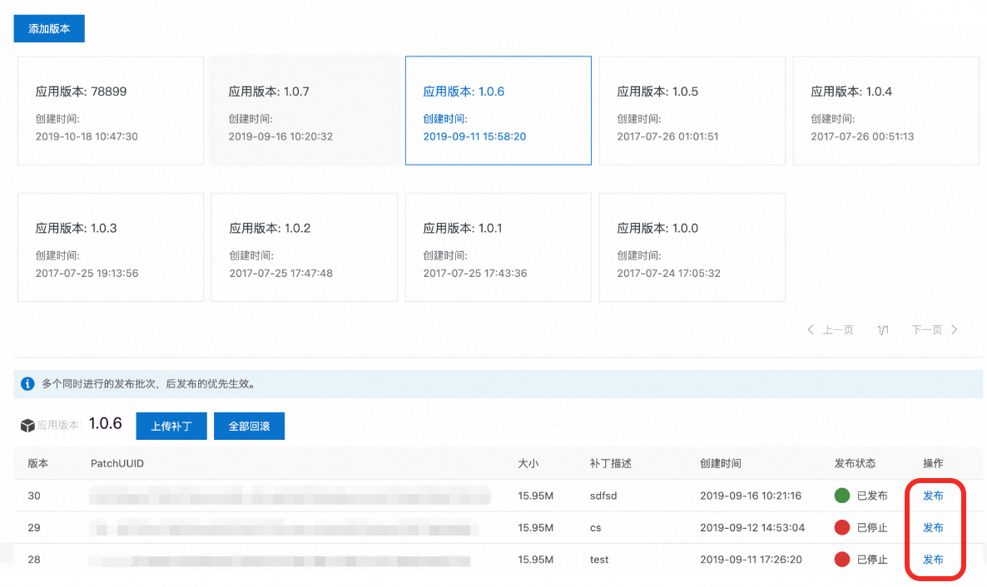The image size is (987, 587).
Task: Click the notice text about 发布批次
Action: coord(150,384)
